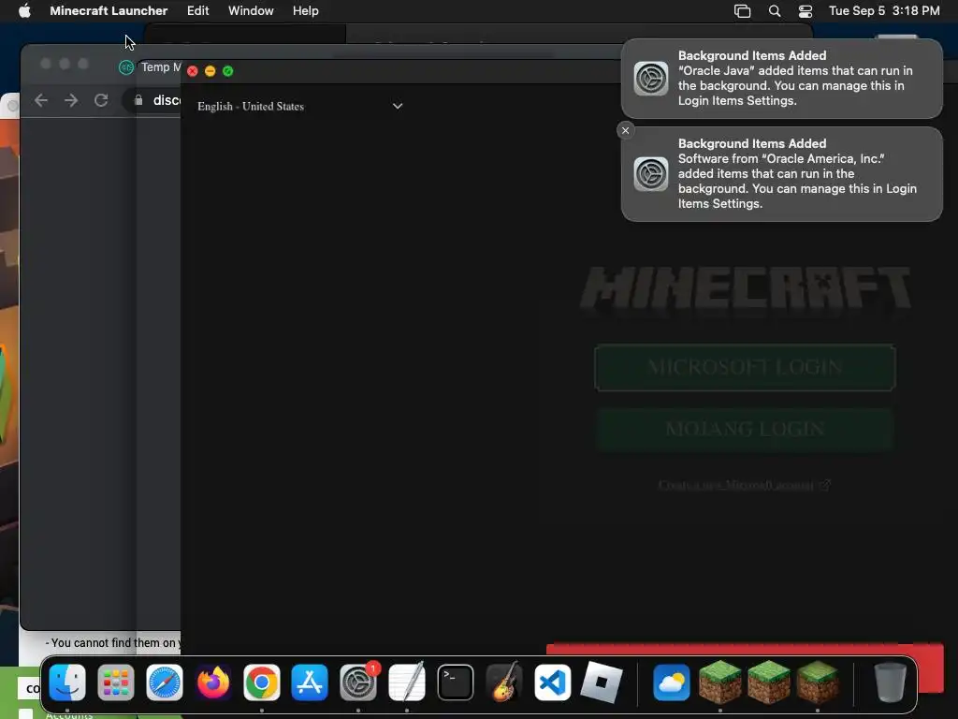The image size is (958, 719).
Task: Open TextEdit from the dock
Action: (407, 682)
